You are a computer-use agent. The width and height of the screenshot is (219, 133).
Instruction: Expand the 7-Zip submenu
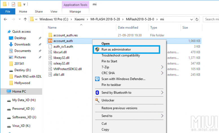(162, 67)
